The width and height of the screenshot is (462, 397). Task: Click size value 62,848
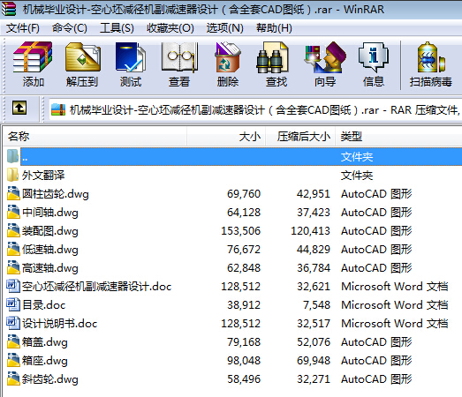pyautogui.click(x=244, y=268)
